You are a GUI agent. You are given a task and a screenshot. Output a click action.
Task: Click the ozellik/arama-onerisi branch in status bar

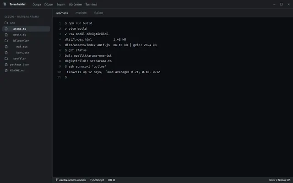[71, 180]
